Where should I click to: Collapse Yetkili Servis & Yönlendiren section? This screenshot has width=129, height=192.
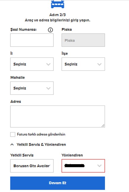[x=41, y=145]
